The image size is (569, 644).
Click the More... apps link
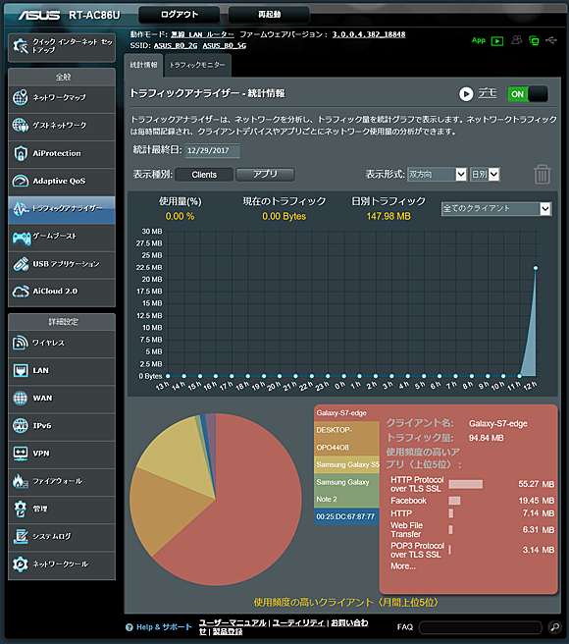[x=403, y=566]
